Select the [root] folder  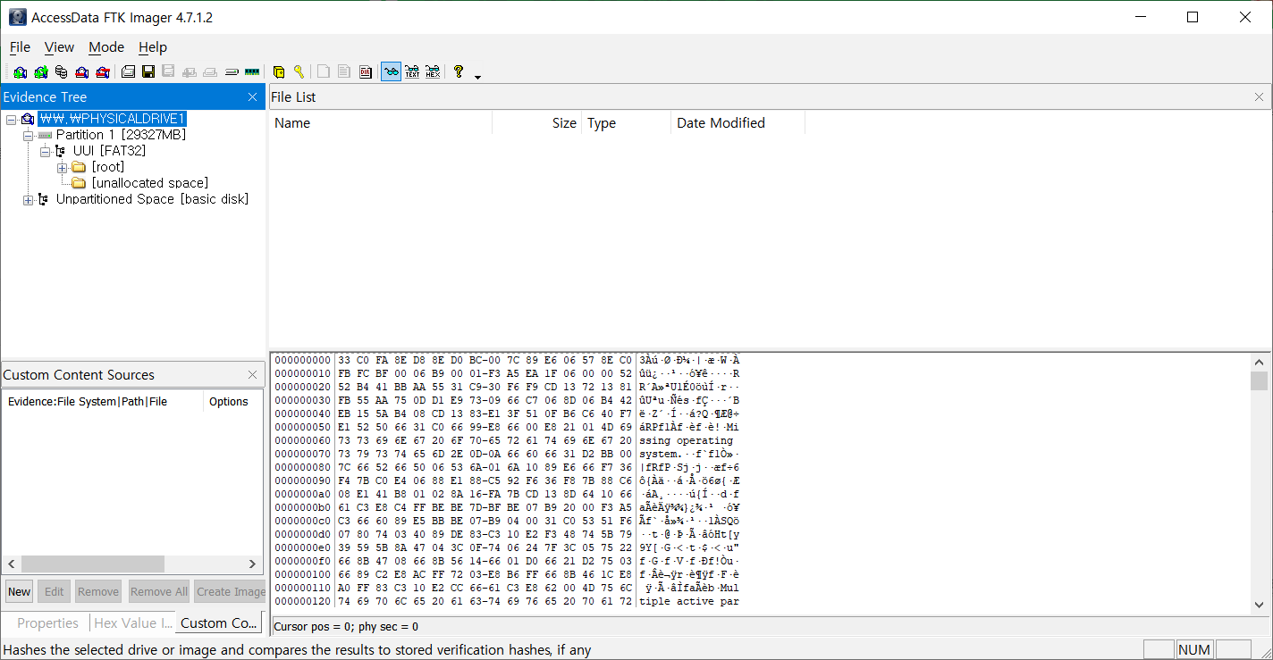pyautogui.click(x=107, y=167)
